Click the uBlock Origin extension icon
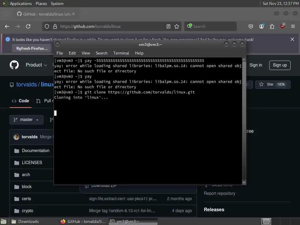Screen dimensions: 300x225 click(x=282, y=26)
